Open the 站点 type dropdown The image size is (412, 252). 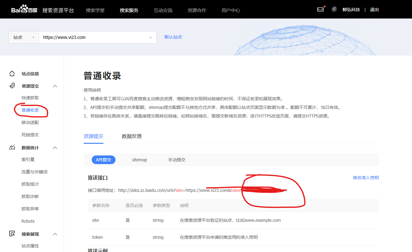point(23,37)
